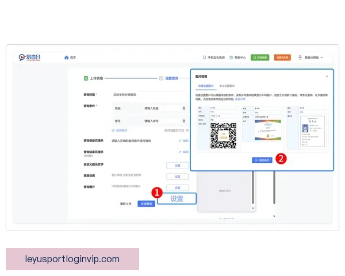This screenshot has width=345, height=276.
Task: Click 设置 for advanced settings
Action: pos(177,177)
